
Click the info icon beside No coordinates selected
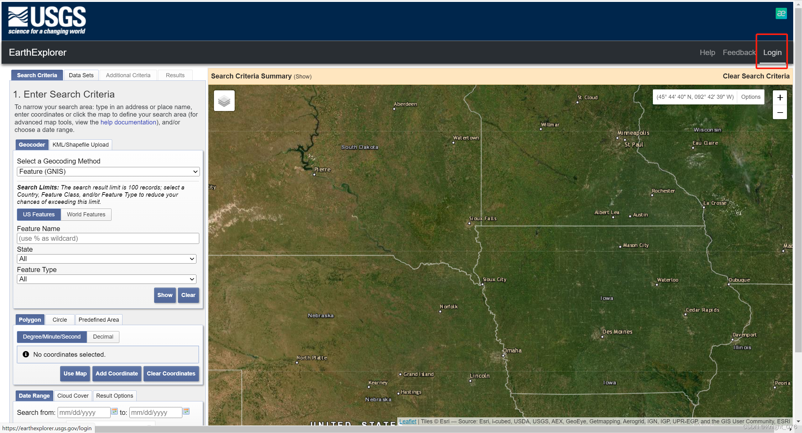(x=26, y=354)
